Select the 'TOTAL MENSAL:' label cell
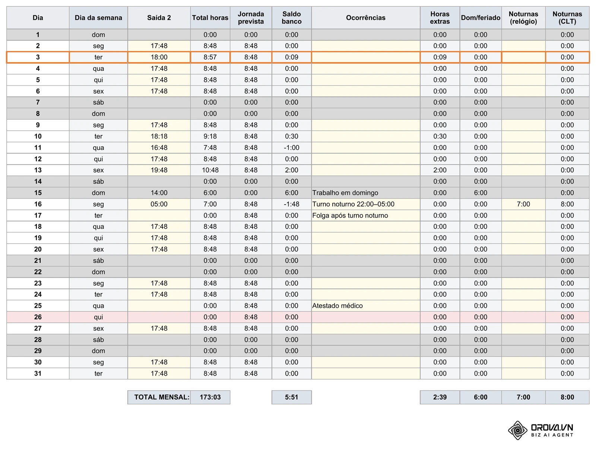Viewport: 596px width, 455px height. pos(159,397)
